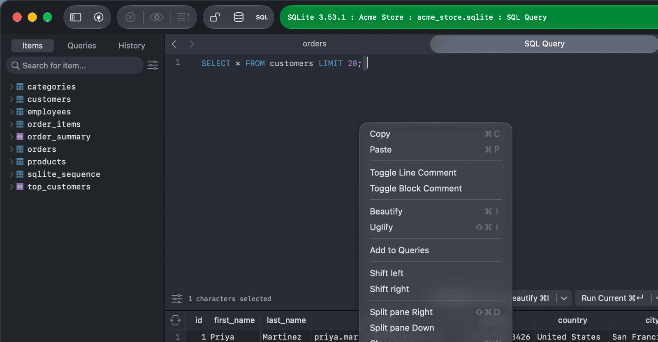Select the orders table name in sidebar

coord(42,149)
